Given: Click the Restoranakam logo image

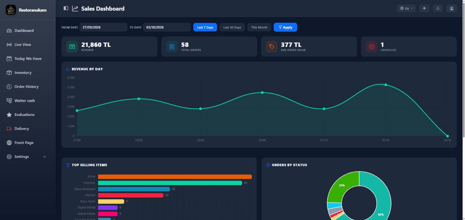Looking at the screenshot, I should click(x=11, y=10).
